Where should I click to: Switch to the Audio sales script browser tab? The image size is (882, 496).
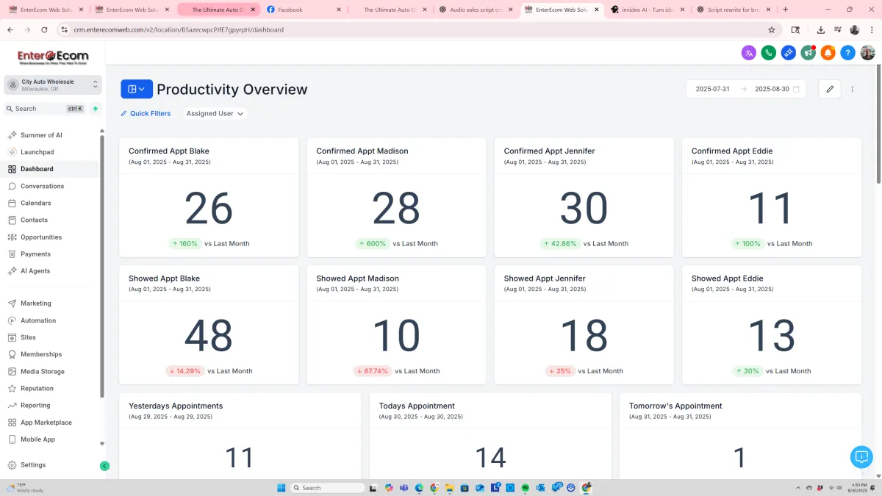pos(475,10)
